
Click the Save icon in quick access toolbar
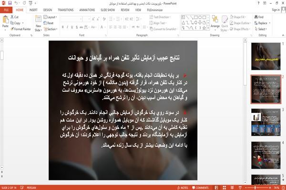point(10,3)
